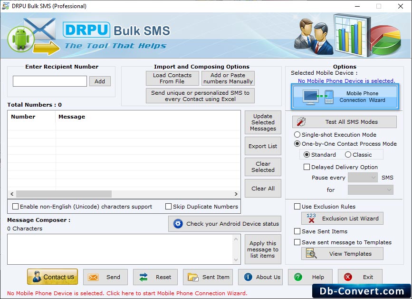Screen dimensions: 412x299
Task: Open Mobile Phone Connection Wizard
Action: coord(345,97)
